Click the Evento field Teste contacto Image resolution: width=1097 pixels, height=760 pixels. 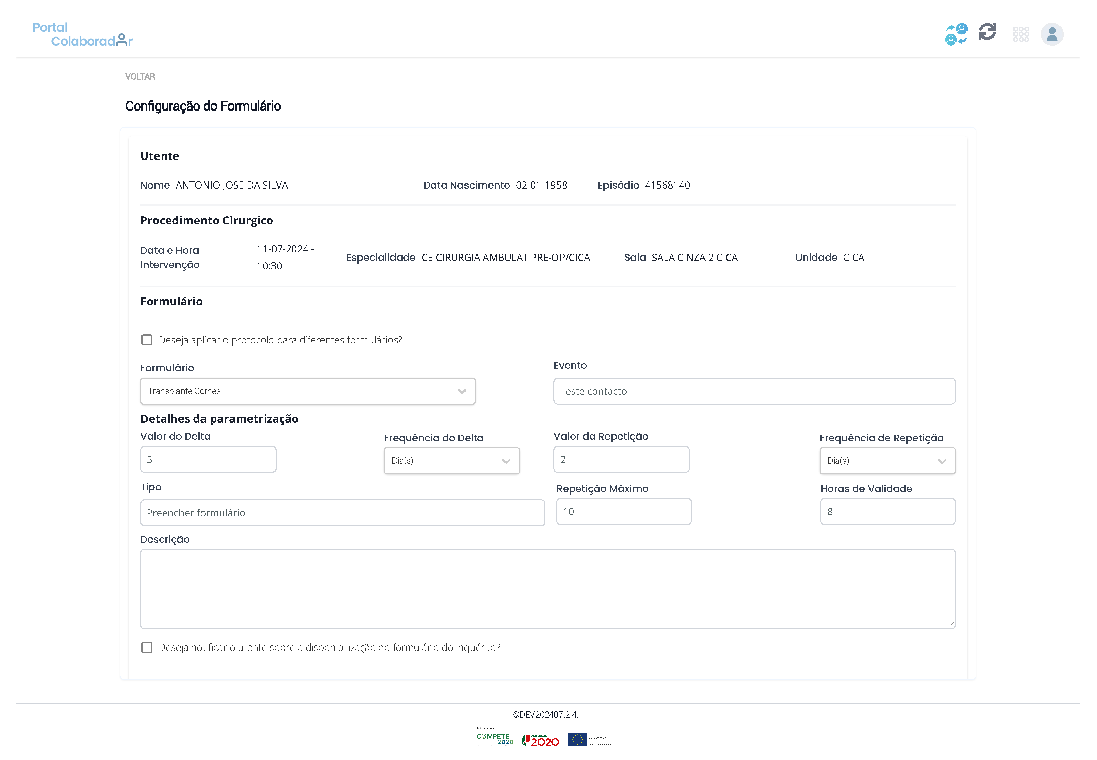click(x=754, y=391)
